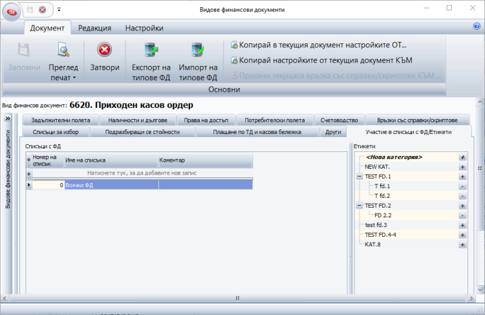Collapse the TEST FD.1 tree node
The image size is (485, 315).
pos(360,177)
